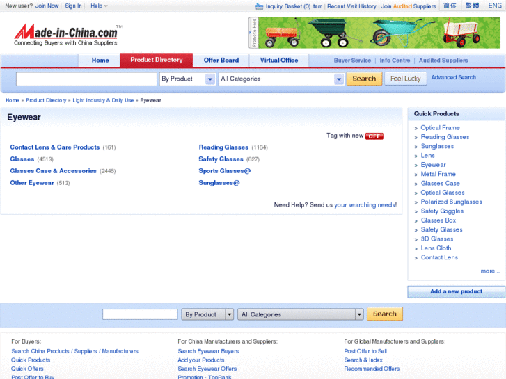The width and height of the screenshot is (506, 379).
Task: Open Glasses (4513) category
Action: tap(22, 159)
